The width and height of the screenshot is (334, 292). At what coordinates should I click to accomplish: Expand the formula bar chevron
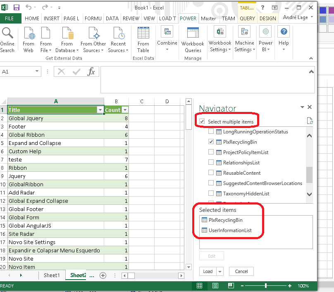pos(311,72)
